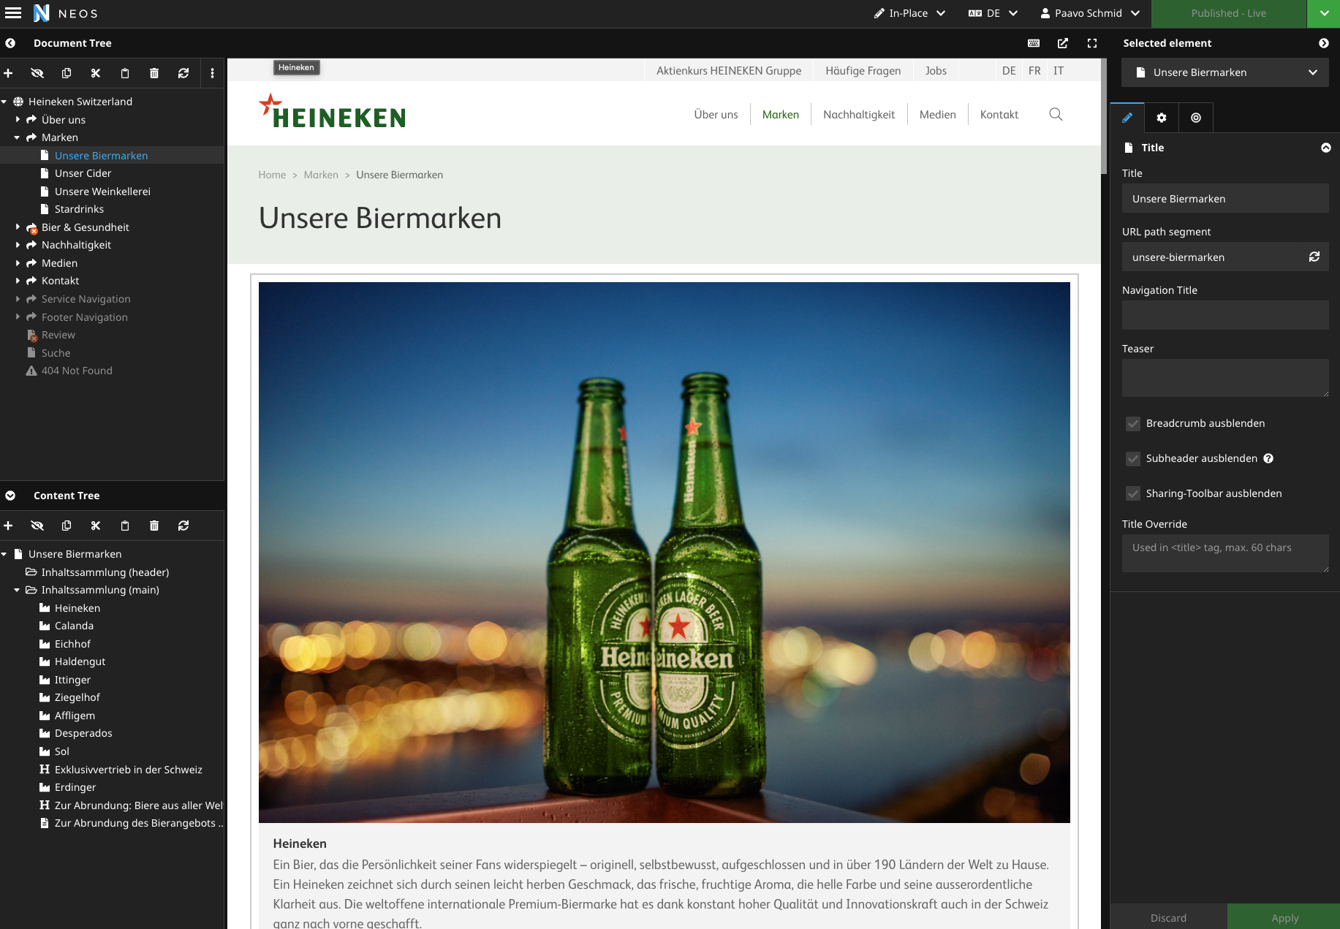Open Unsere Biermarken selected element dropdown
This screenshot has width=1340, height=929.
[1225, 72]
